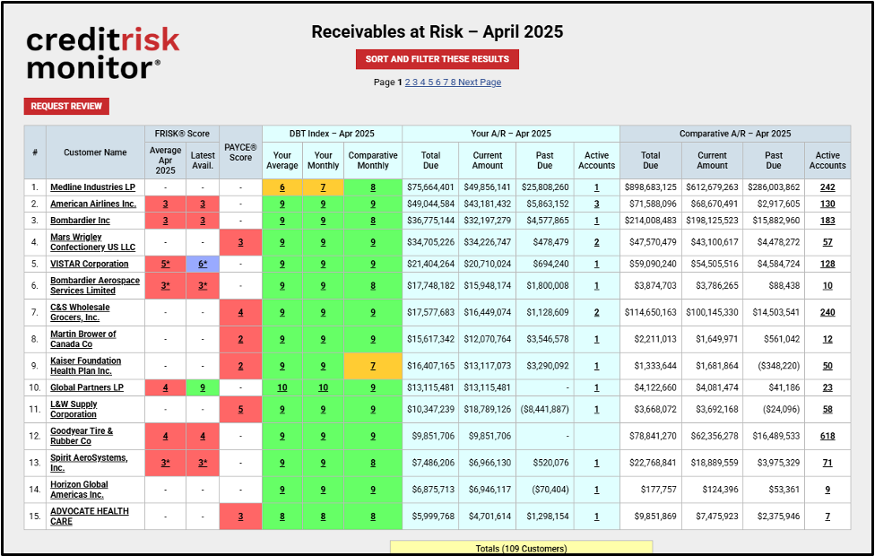Click L&W Supply PAYCE score 5
The image size is (875, 556).
click(x=240, y=409)
